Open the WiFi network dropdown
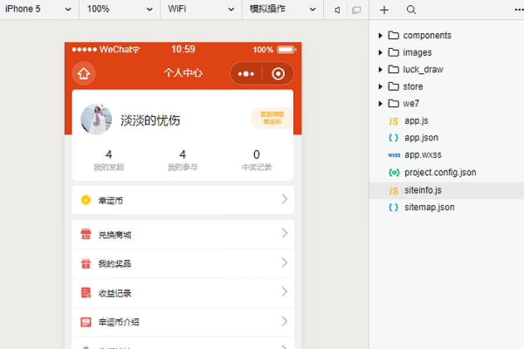Image resolution: width=524 pixels, height=349 pixels. [x=201, y=9]
